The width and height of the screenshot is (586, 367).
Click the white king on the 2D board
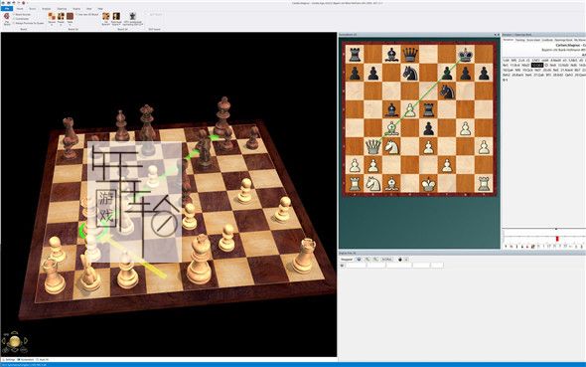[x=428, y=184]
